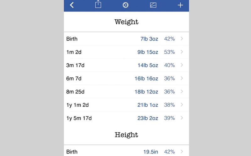The height and width of the screenshot is (156, 251).
Task: Open chevron for the 6m 7d entry
Action: (182, 78)
